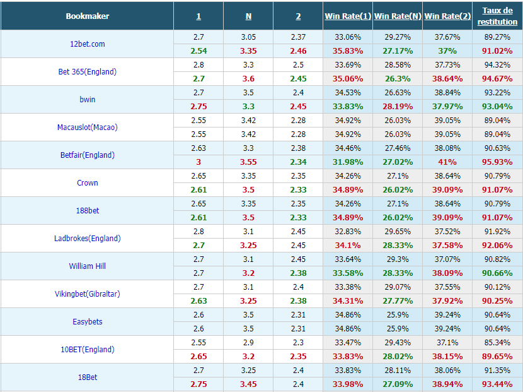The image size is (523, 392).
Task: Sort by column header N
Action: click(x=248, y=16)
